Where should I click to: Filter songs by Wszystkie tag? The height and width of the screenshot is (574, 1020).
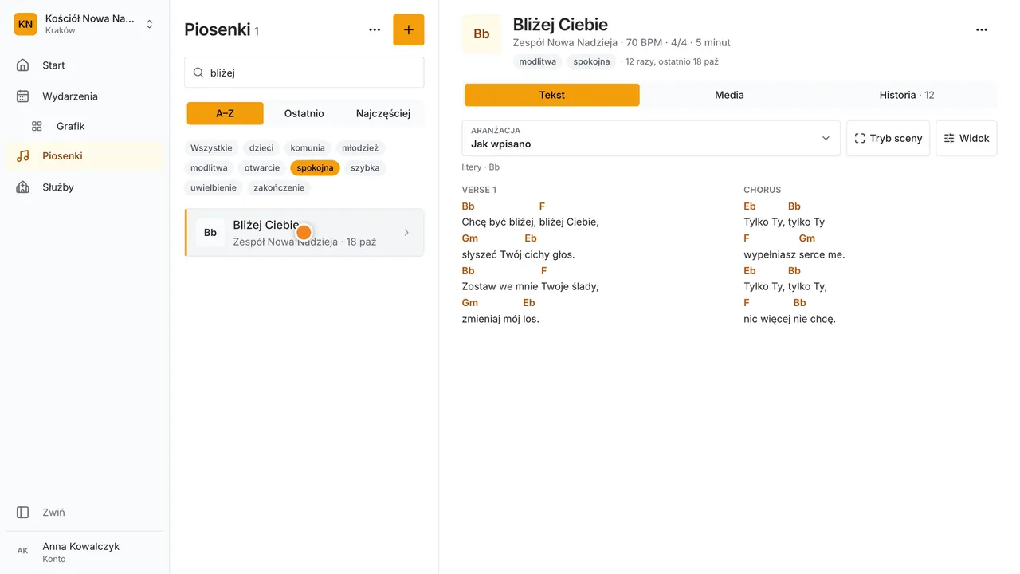(211, 147)
